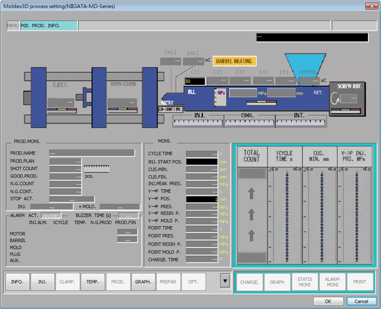Viewport: 381px width, 309px height.
Task: Click the bottom up-arrow in TOTAL COUNT column
Action: tap(251, 235)
